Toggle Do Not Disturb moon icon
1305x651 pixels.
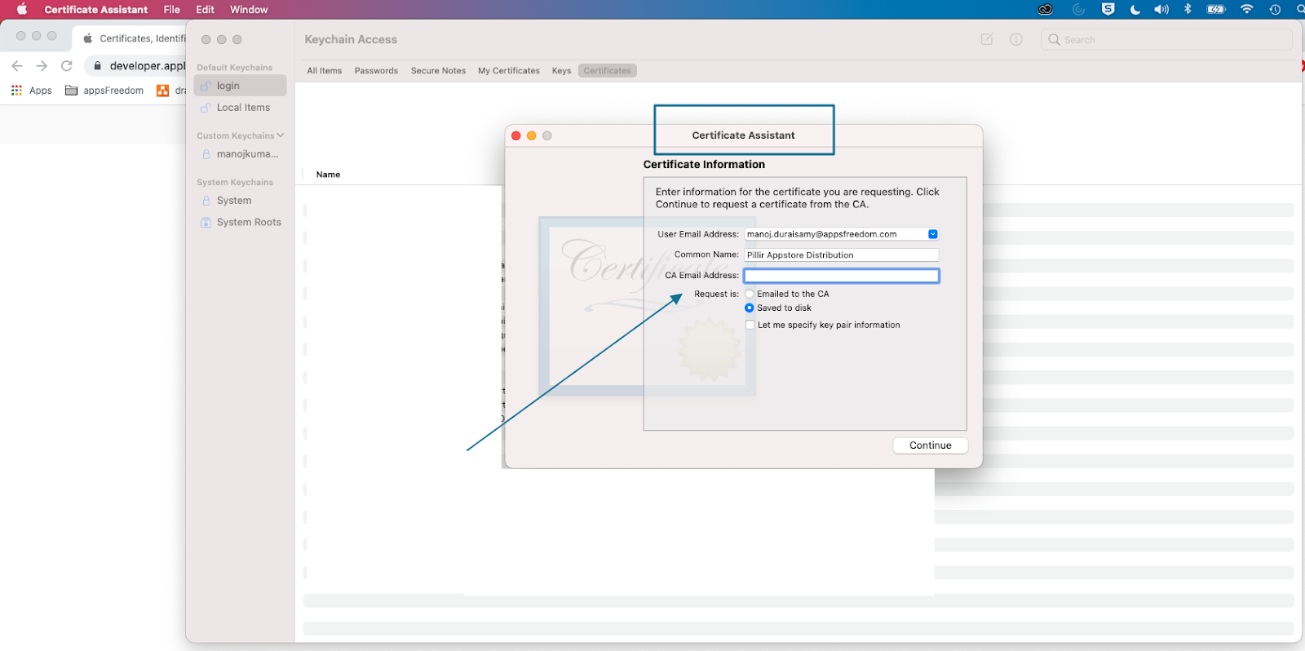[1135, 9]
